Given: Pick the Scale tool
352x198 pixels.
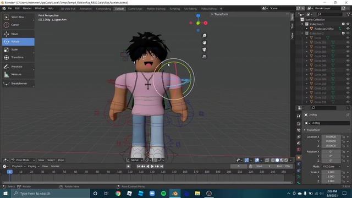Looking at the screenshot, I should 18,50.
